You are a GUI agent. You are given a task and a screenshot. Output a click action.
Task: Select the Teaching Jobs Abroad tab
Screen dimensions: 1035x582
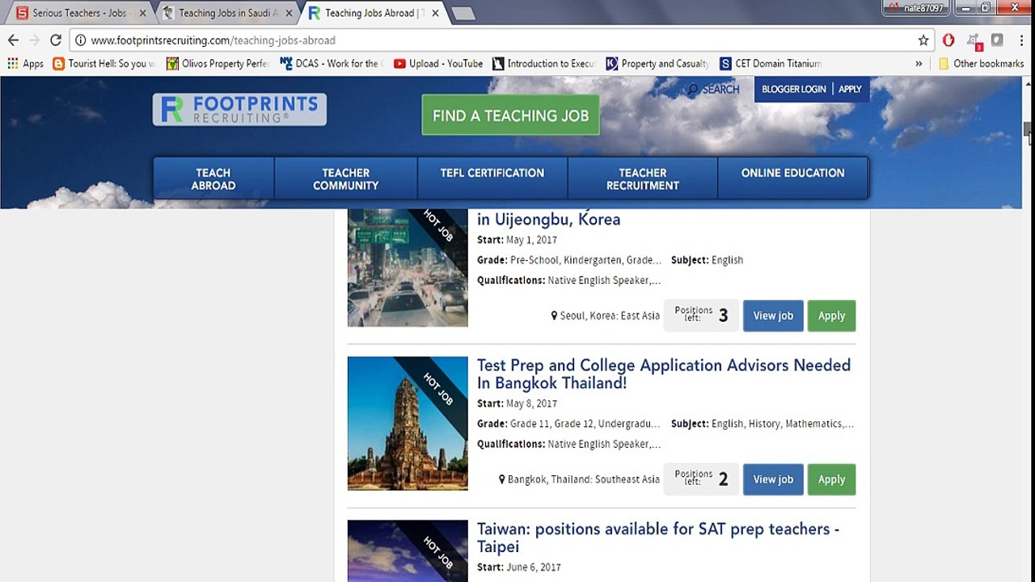[373, 13]
